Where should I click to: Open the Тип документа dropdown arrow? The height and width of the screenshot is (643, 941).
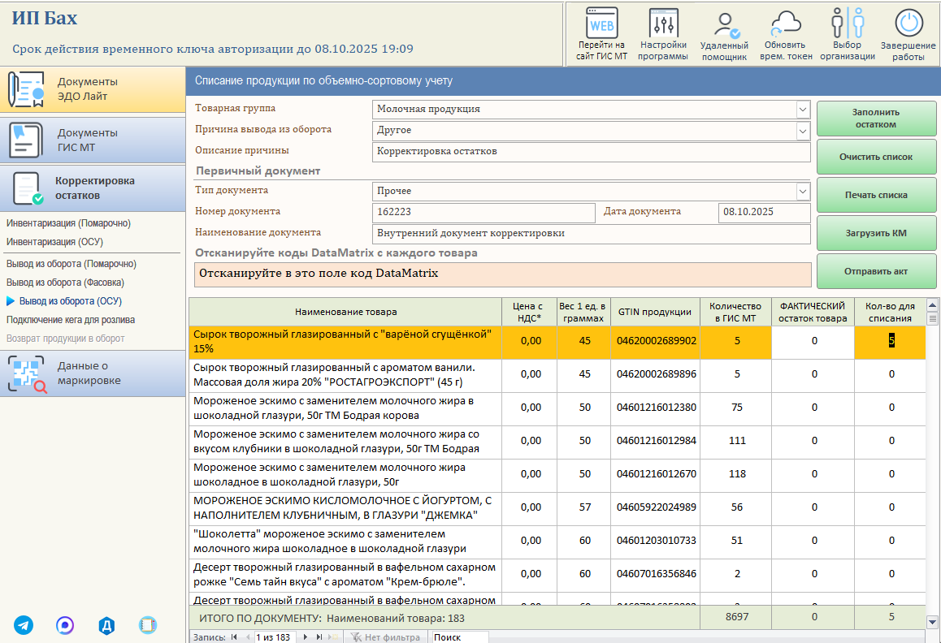coord(802,192)
